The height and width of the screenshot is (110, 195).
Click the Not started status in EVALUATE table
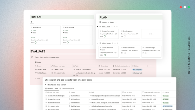137,73
